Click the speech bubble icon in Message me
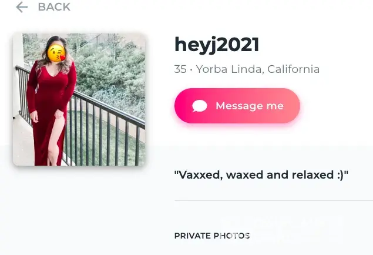The width and height of the screenshot is (373, 255). pos(200,106)
